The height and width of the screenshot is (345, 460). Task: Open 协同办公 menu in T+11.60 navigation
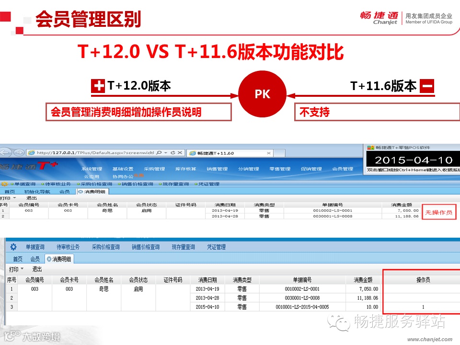coord(123,177)
